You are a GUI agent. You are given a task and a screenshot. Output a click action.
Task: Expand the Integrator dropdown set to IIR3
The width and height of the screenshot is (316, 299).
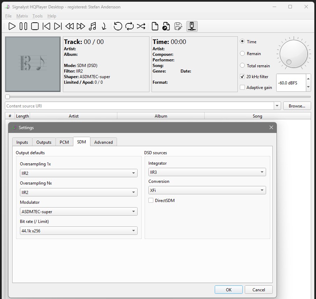coord(207,172)
